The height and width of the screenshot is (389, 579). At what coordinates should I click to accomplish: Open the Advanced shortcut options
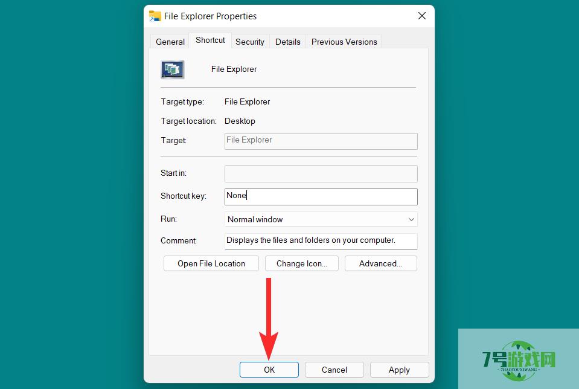click(381, 263)
